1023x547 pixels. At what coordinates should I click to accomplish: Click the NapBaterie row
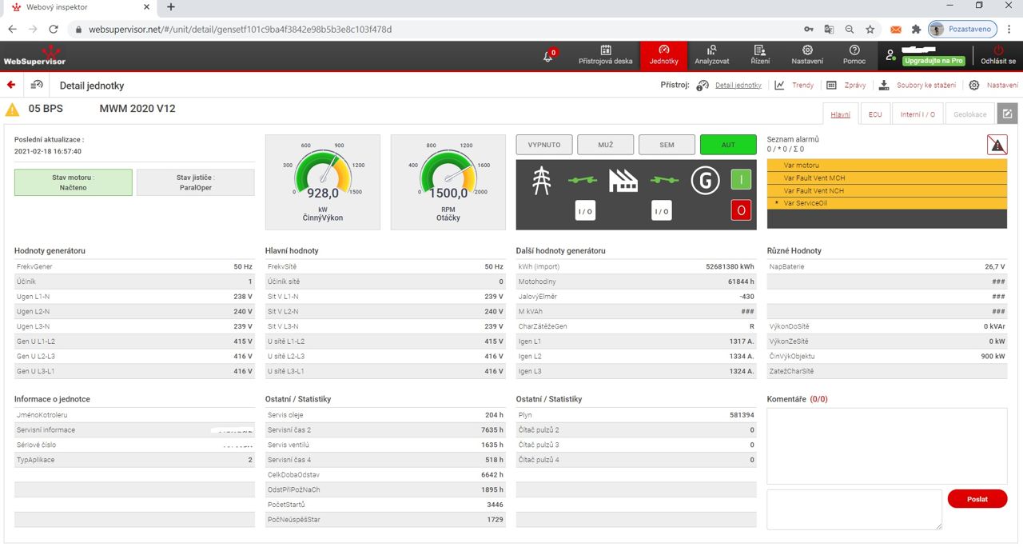point(887,266)
